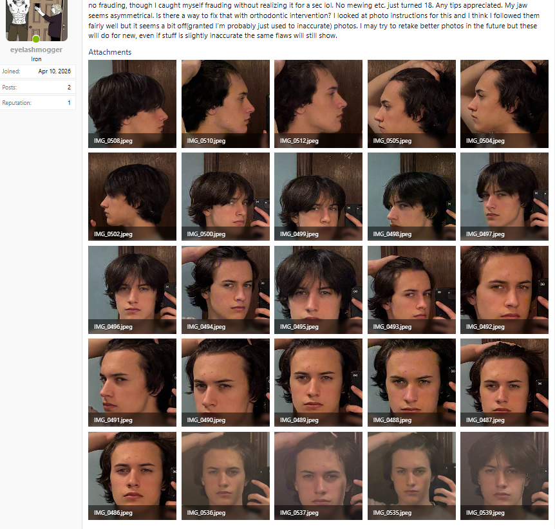Open attachment IMG_0502.jpeg
The image size is (555, 529).
pos(132,197)
